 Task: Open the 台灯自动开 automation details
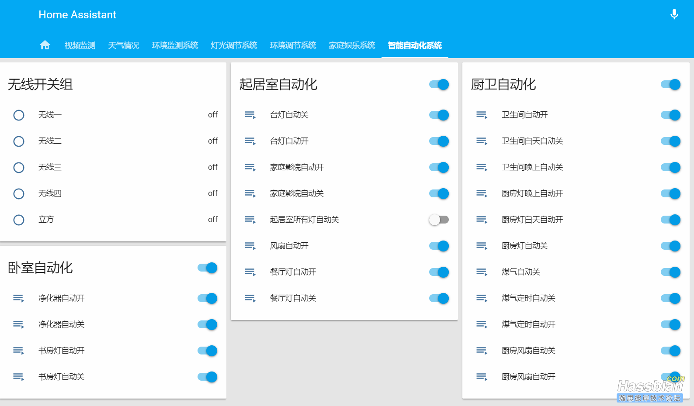tap(289, 141)
